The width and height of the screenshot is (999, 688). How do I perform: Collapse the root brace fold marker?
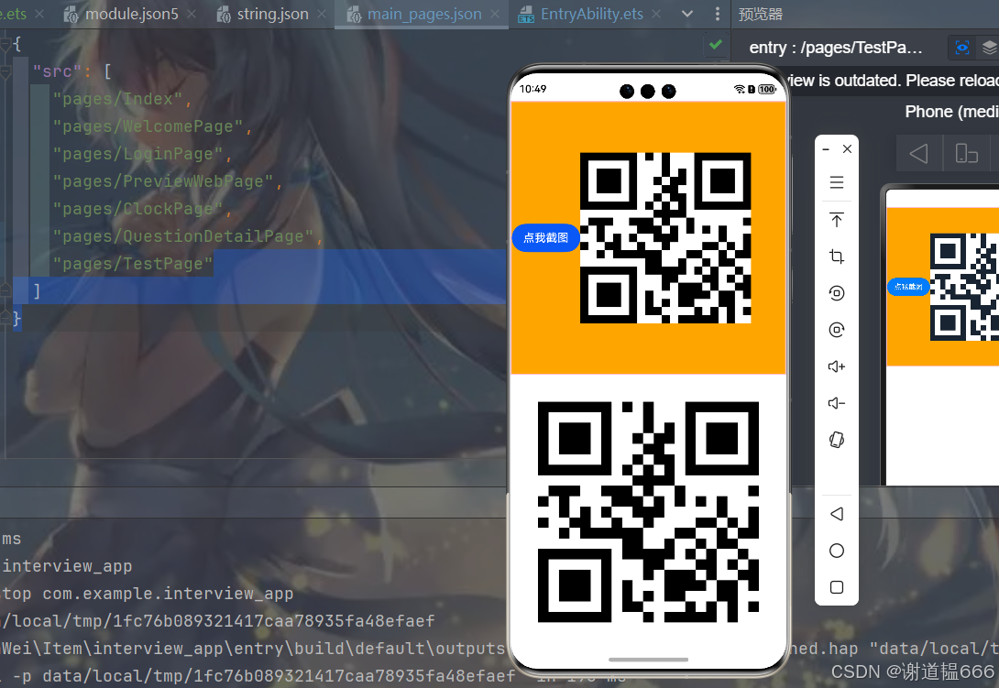(5, 44)
